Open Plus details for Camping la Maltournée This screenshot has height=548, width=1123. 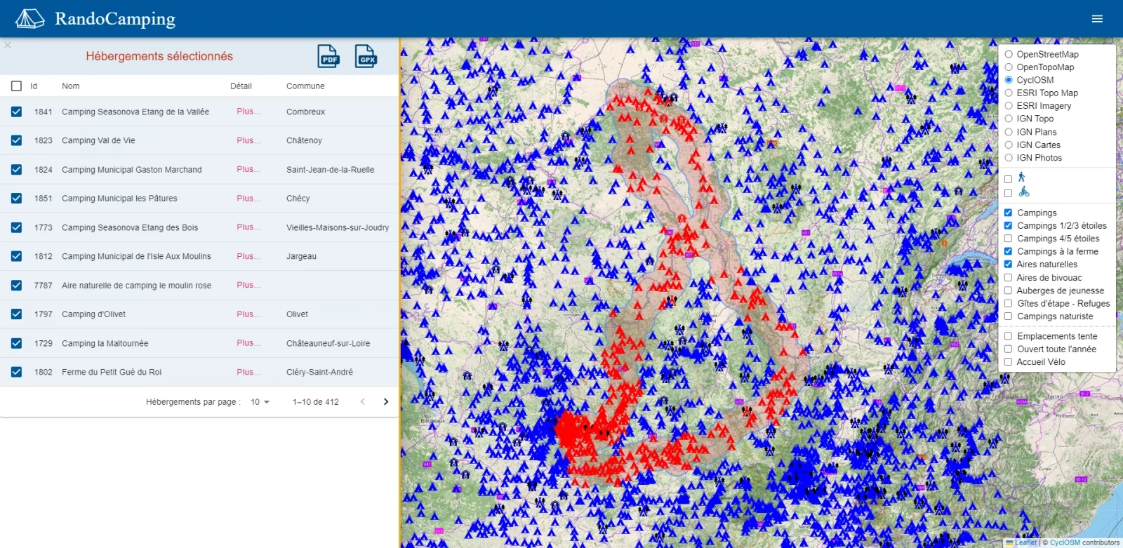[x=248, y=343]
